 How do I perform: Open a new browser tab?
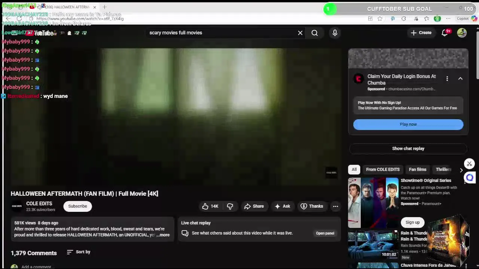[104, 7]
